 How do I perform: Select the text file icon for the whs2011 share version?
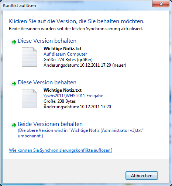click(30, 98)
